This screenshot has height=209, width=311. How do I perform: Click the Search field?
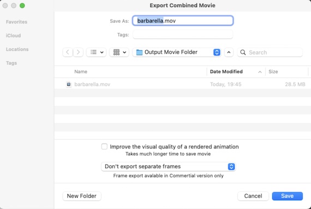[x=270, y=52]
